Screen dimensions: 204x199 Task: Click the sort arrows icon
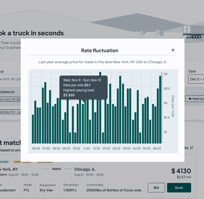point(191,148)
